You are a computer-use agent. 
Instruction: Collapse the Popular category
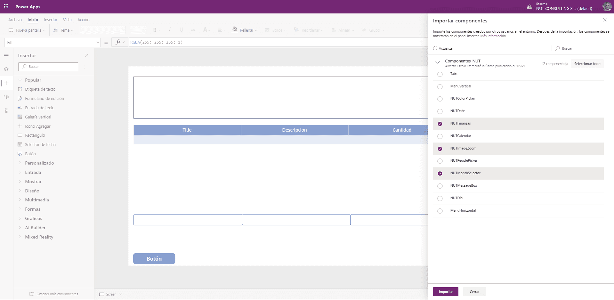(20, 80)
